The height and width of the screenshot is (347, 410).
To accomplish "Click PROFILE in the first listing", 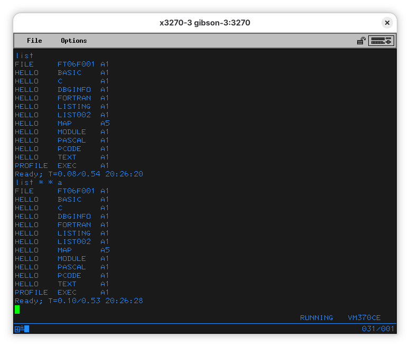I will point(31,165).
